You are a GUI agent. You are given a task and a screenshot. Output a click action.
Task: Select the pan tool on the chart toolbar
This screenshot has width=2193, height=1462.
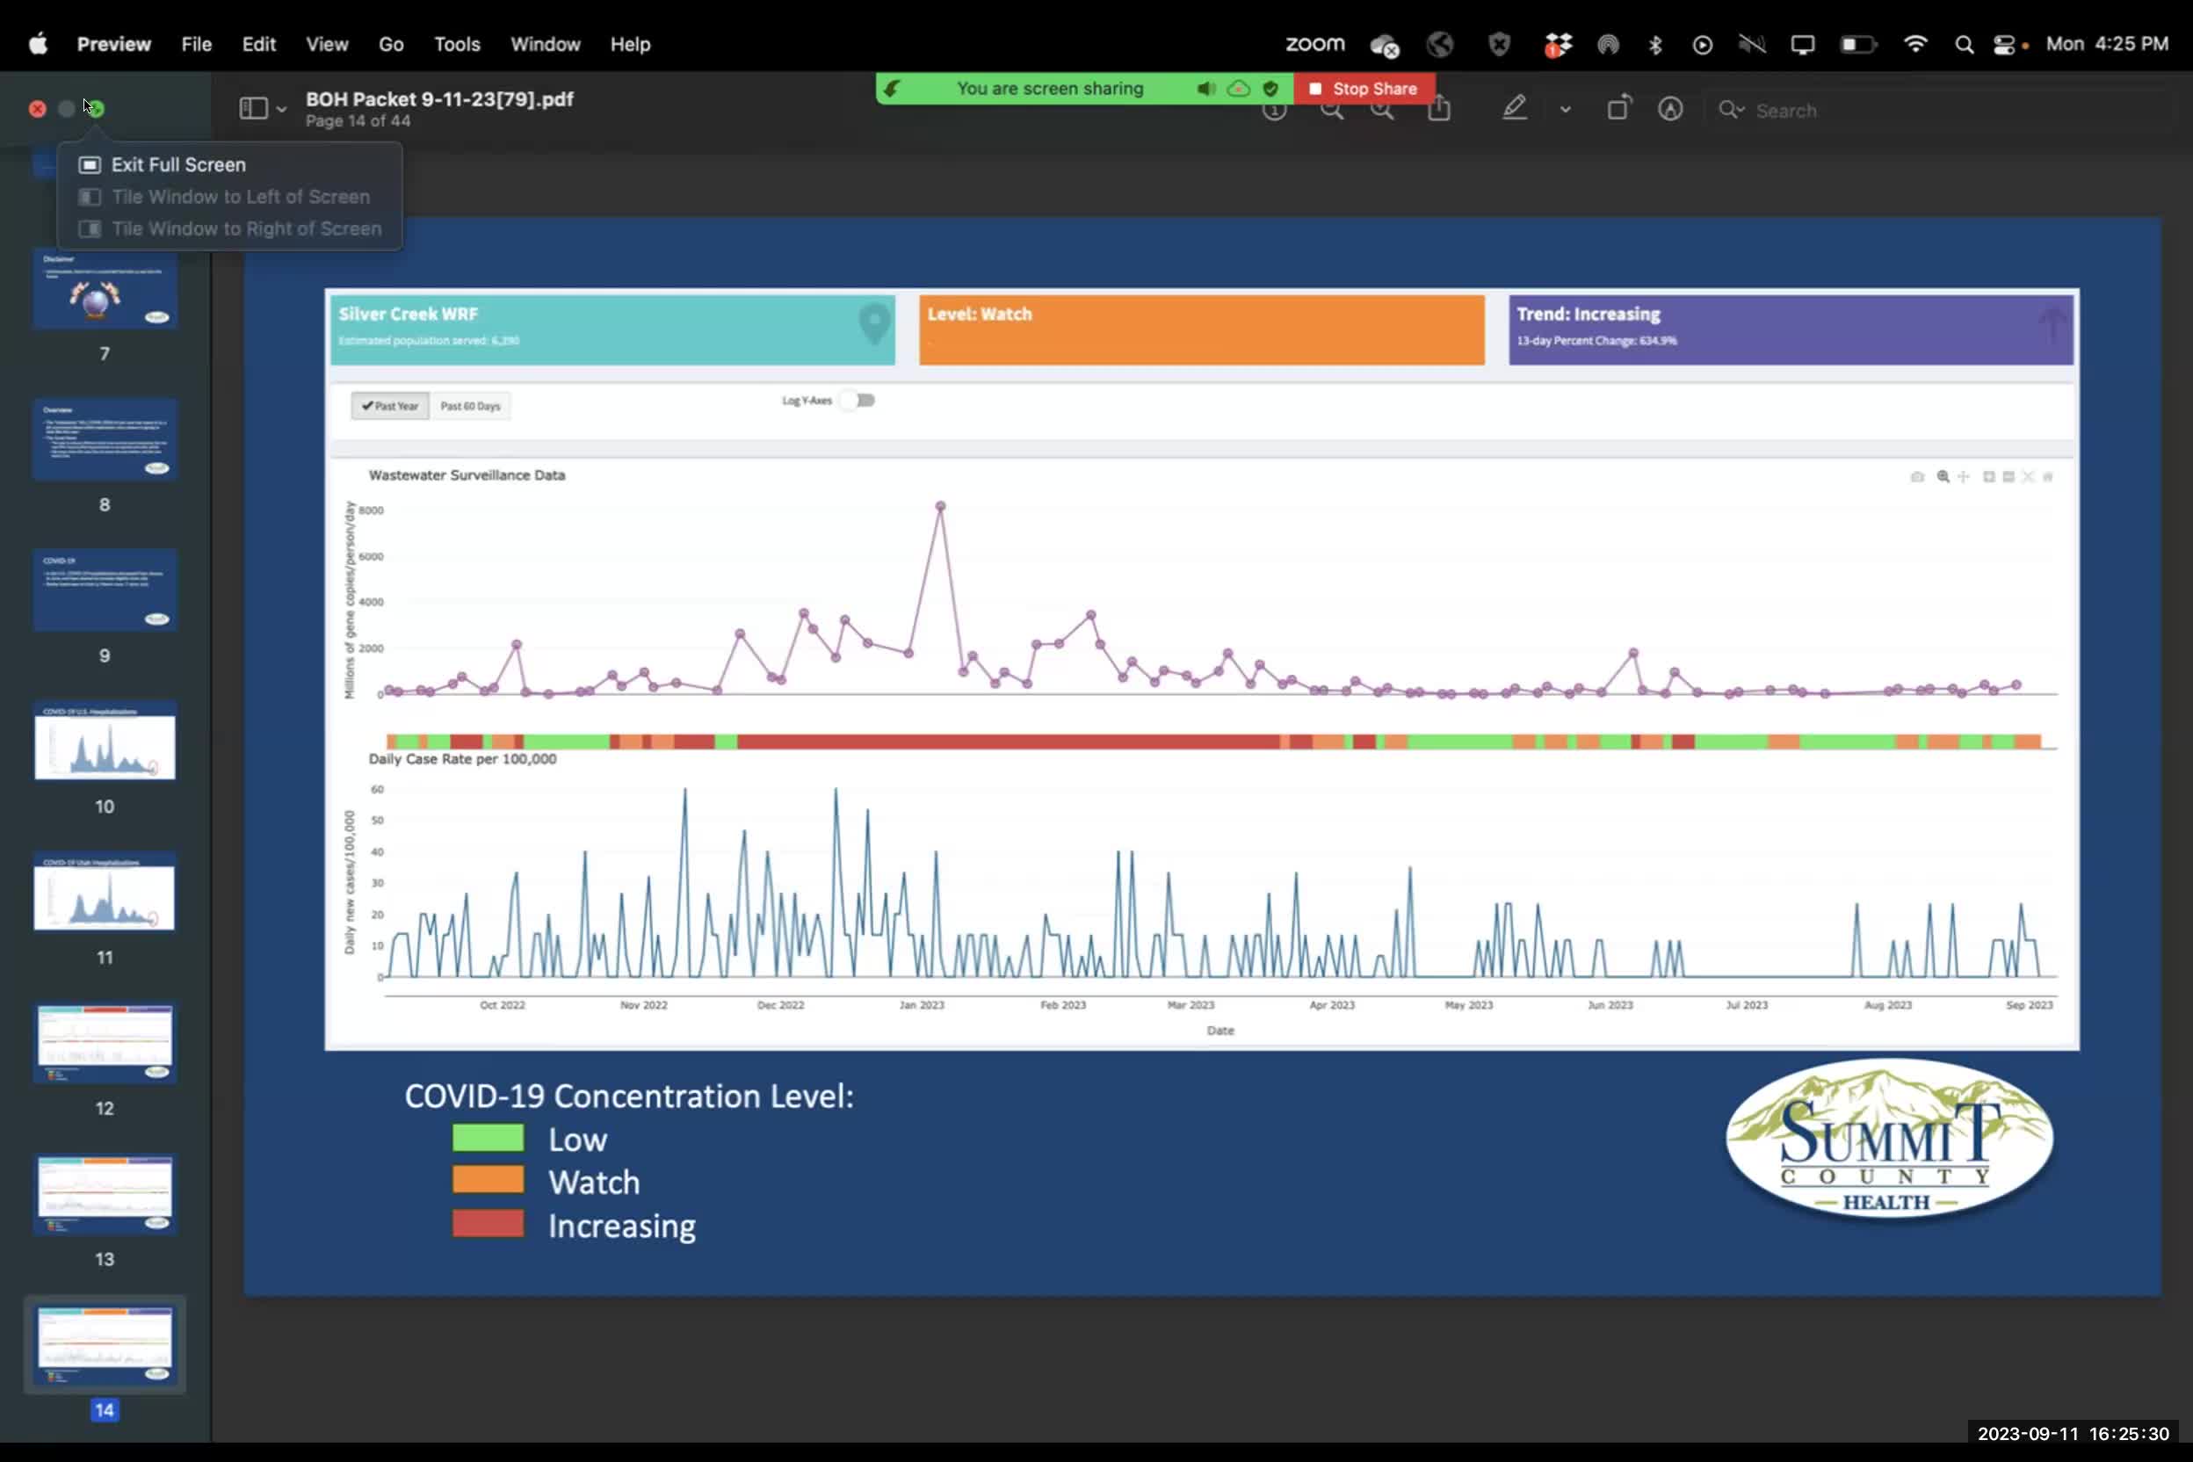[x=1964, y=477]
